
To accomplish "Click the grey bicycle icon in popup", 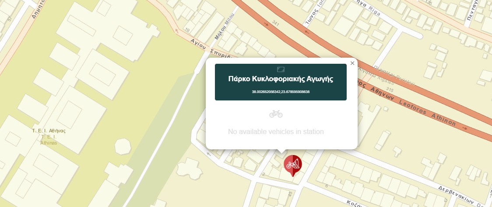I will pyautogui.click(x=276, y=114).
